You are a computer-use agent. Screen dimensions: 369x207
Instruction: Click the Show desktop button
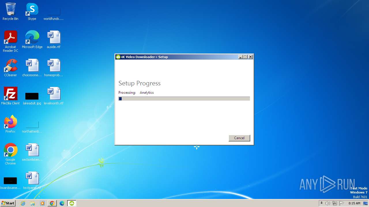pyautogui.click(x=366, y=203)
